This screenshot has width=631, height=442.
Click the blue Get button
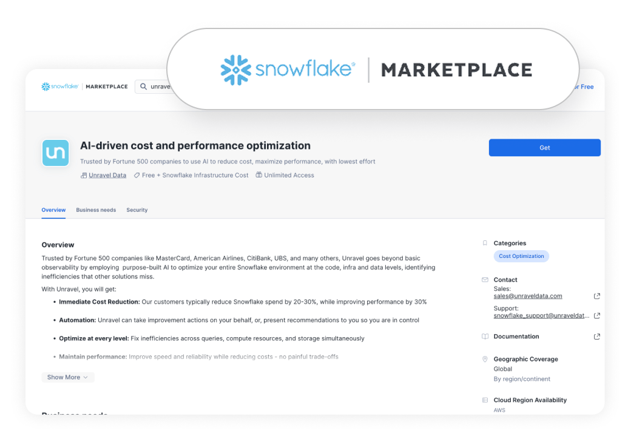click(x=544, y=148)
